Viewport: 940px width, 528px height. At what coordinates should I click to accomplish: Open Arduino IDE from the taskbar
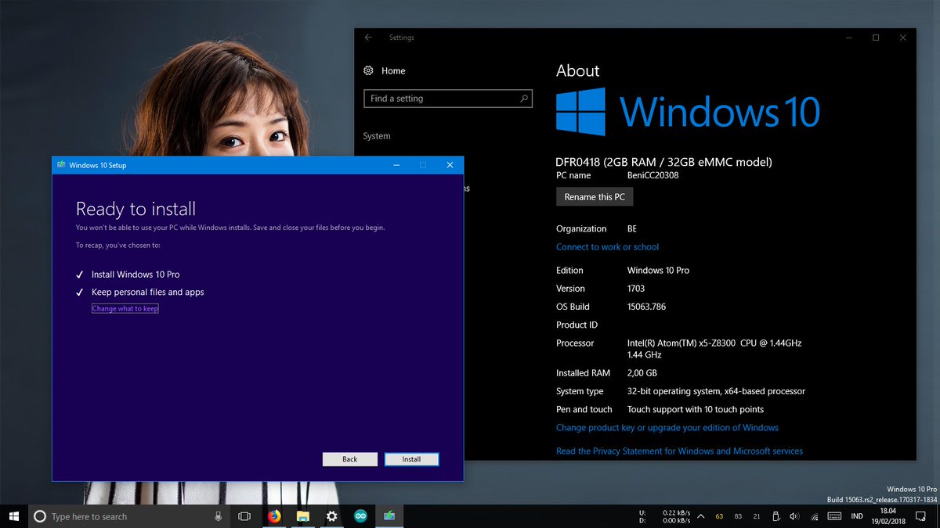360,516
